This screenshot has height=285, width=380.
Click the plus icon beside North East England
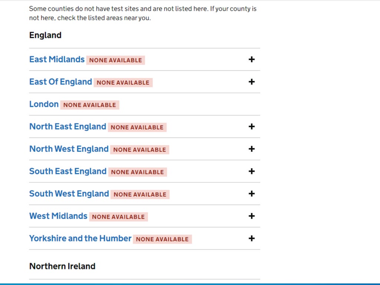coord(252,127)
